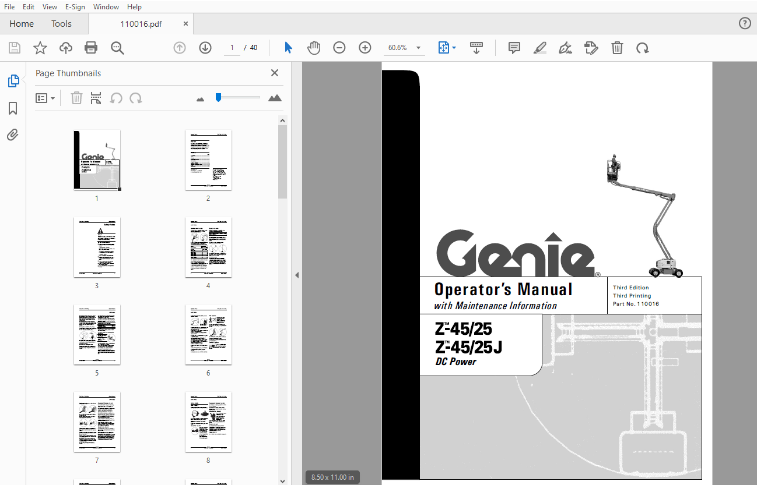Image resolution: width=757 pixels, height=485 pixels.
Task: Select page 8 thumbnail
Action: coord(208,422)
